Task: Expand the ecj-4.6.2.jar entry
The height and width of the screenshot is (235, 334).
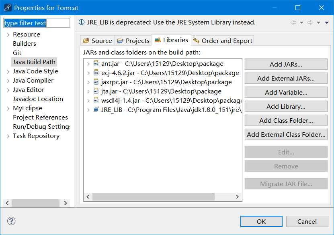Action: click(88, 73)
